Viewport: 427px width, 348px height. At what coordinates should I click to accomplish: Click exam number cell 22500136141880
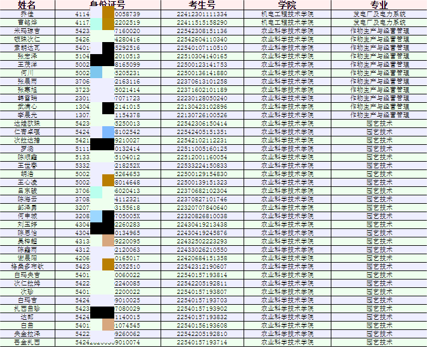(202, 72)
